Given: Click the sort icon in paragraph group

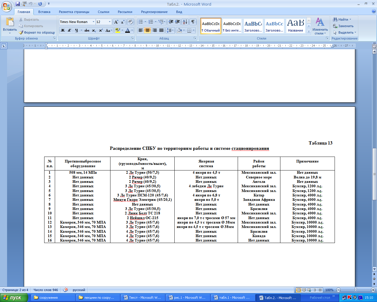Looking at the screenshot, I should coord(185,22).
